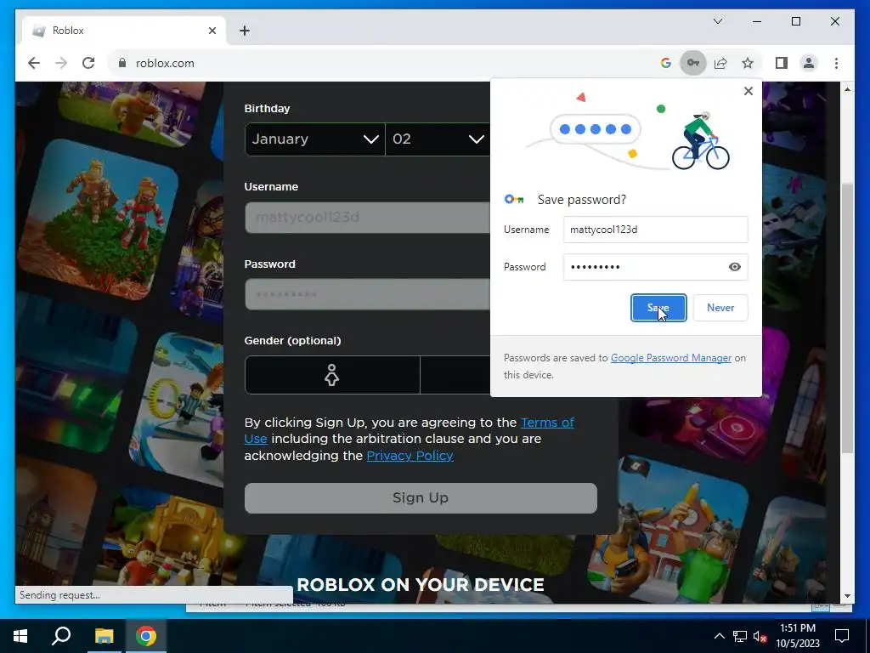
Task: Click the browser forward arrow
Action: pyautogui.click(x=61, y=63)
